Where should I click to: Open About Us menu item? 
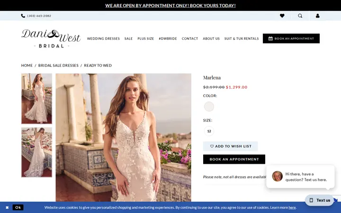click(211, 38)
